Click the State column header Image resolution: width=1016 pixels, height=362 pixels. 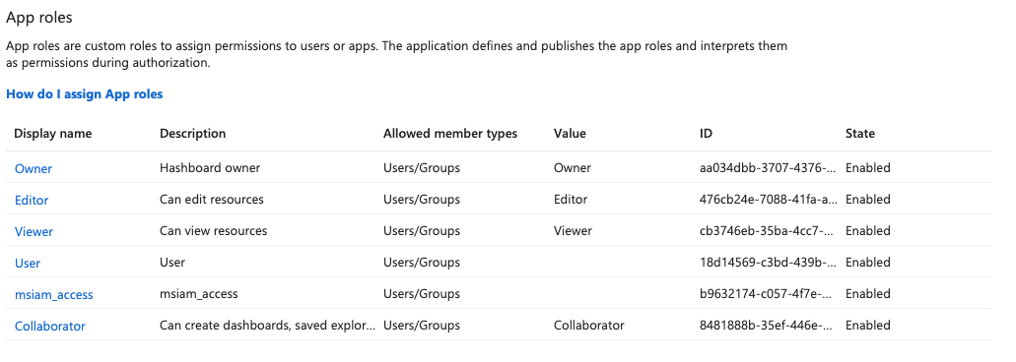click(x=860, y=134)
